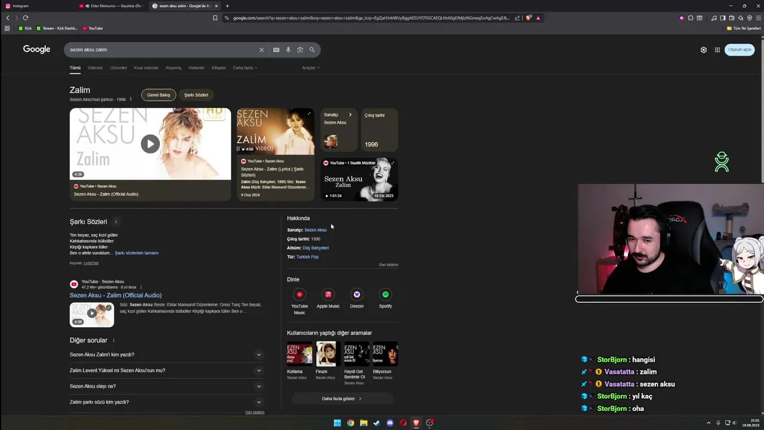Image resolution: width=764 pixels, height=430 pixels.
Task: Open the Turkish Pop genre link
Action: [x=307, y=257]
